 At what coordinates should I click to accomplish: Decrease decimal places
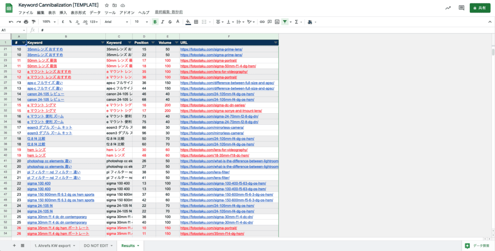pyautogui.click(x=77, y=22)
